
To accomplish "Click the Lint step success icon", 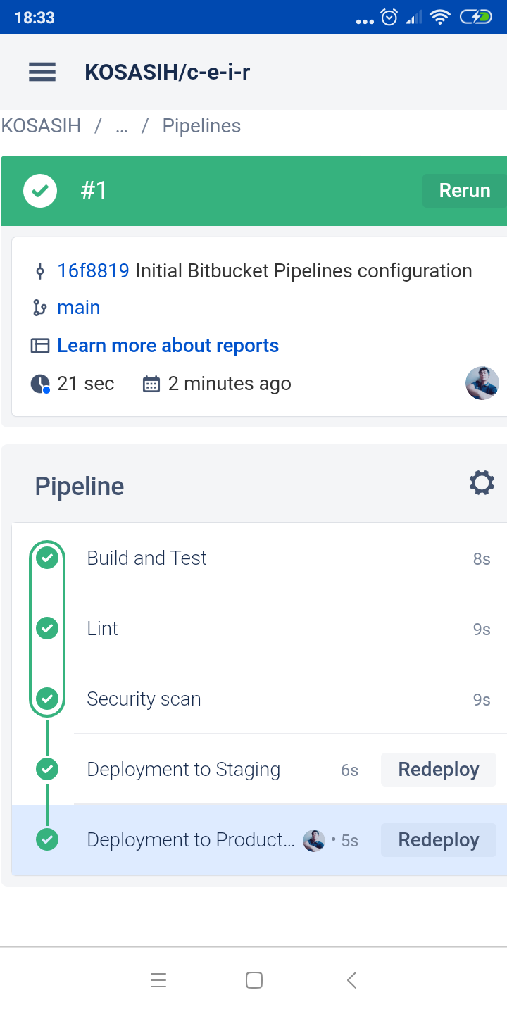I will pyautogui.click(x=47, y=628).
